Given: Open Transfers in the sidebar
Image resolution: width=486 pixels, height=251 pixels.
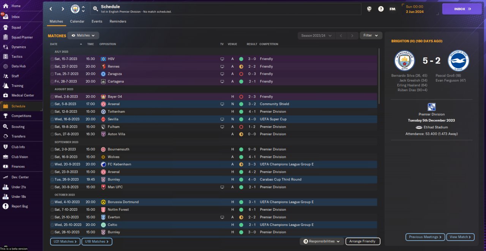Looking at the screenshot, I should [x=18, y=136].
